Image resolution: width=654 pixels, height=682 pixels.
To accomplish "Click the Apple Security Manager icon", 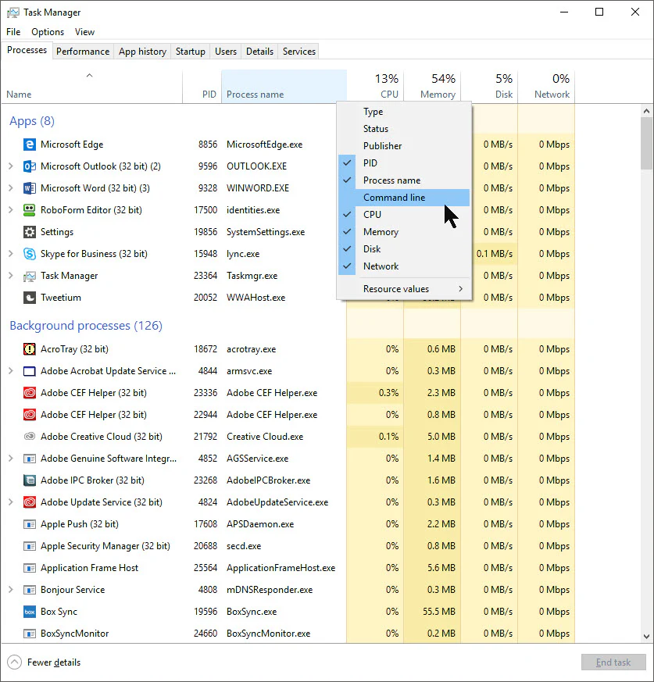I will 29,546.
